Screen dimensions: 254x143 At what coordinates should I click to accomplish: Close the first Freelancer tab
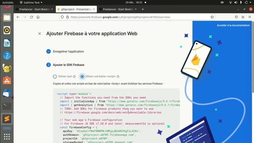pyautogui.click(x=52, y=9)
